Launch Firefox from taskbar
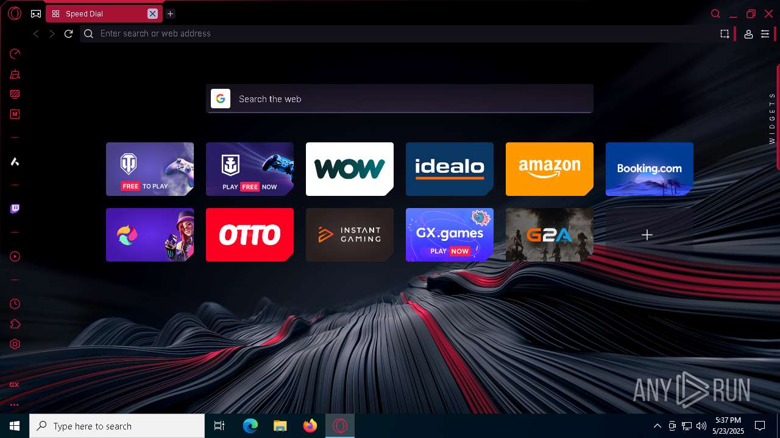 coord(310,426)
